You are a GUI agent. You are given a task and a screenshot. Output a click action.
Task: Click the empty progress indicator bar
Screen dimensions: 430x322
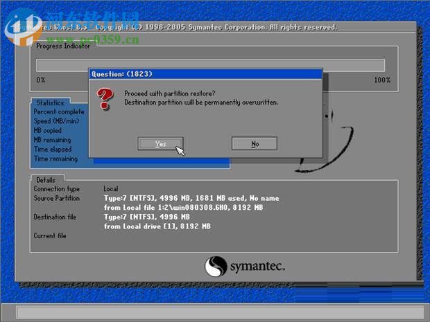point(210,65)
